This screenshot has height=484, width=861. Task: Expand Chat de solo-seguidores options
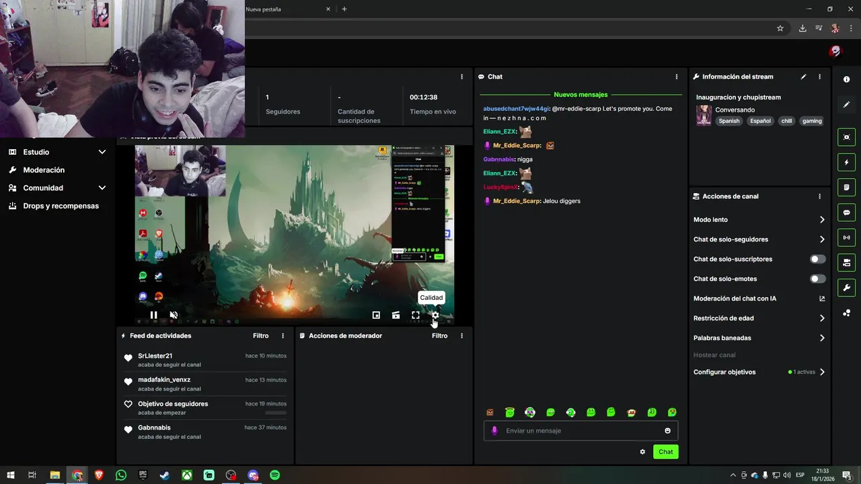821,239
